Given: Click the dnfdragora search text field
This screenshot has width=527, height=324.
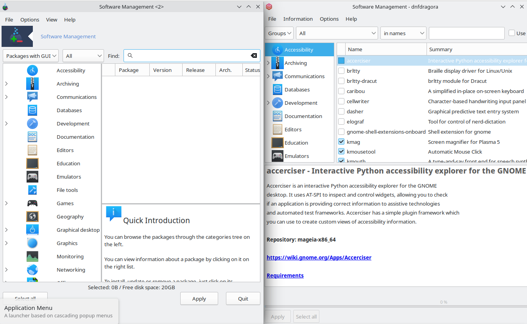Looking at the screenshot, I should [466, 33].
